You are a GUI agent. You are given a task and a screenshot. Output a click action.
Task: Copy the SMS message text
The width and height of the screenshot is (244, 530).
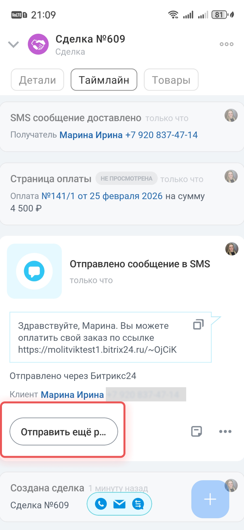click(198, 324)
